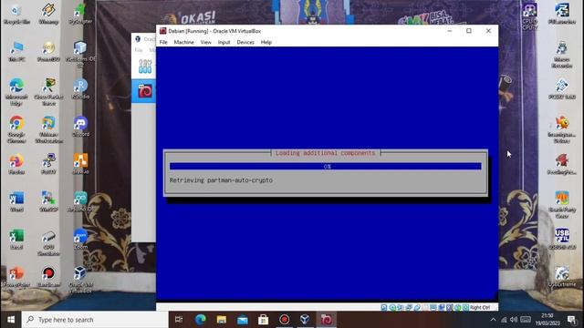This screenshot has height=328, width=584.
Task: Click the Tools icon in VirtualBox Manager window
Action: pyautogui.click(x=145, y=67)
